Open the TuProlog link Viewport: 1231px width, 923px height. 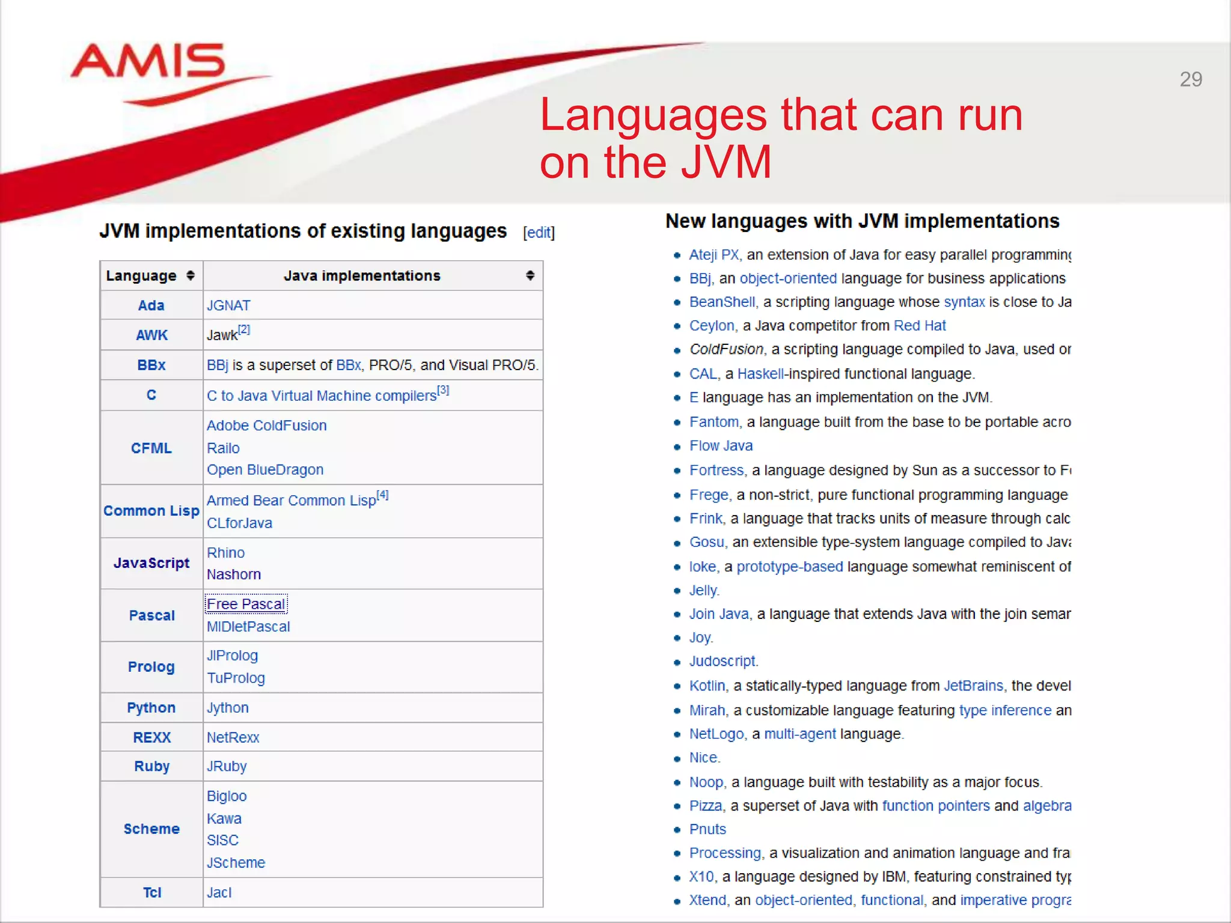236,678
